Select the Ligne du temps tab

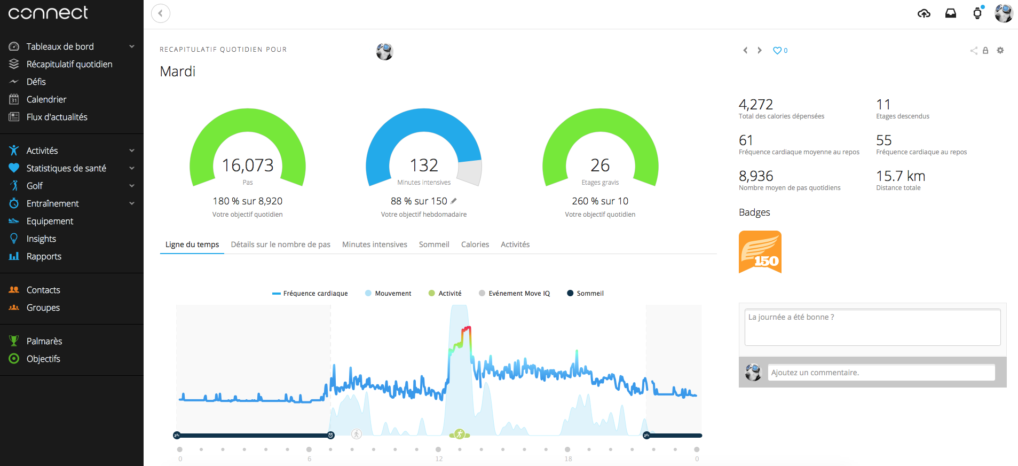[x=192, y=244]
